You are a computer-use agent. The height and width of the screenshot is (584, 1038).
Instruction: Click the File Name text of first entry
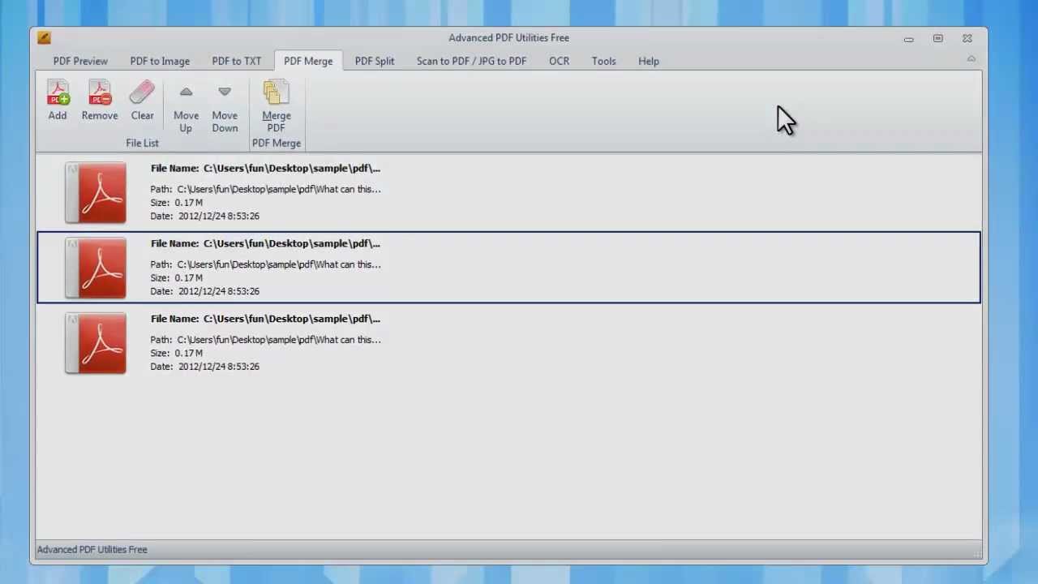(265, 169)
